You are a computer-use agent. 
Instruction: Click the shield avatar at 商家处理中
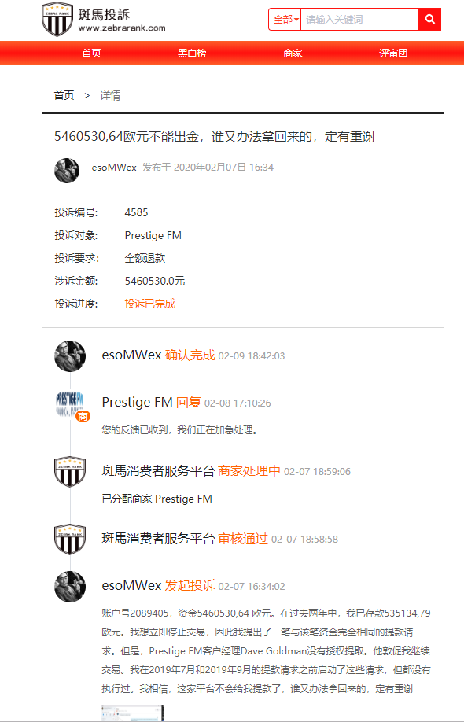[x=70, y=472]
